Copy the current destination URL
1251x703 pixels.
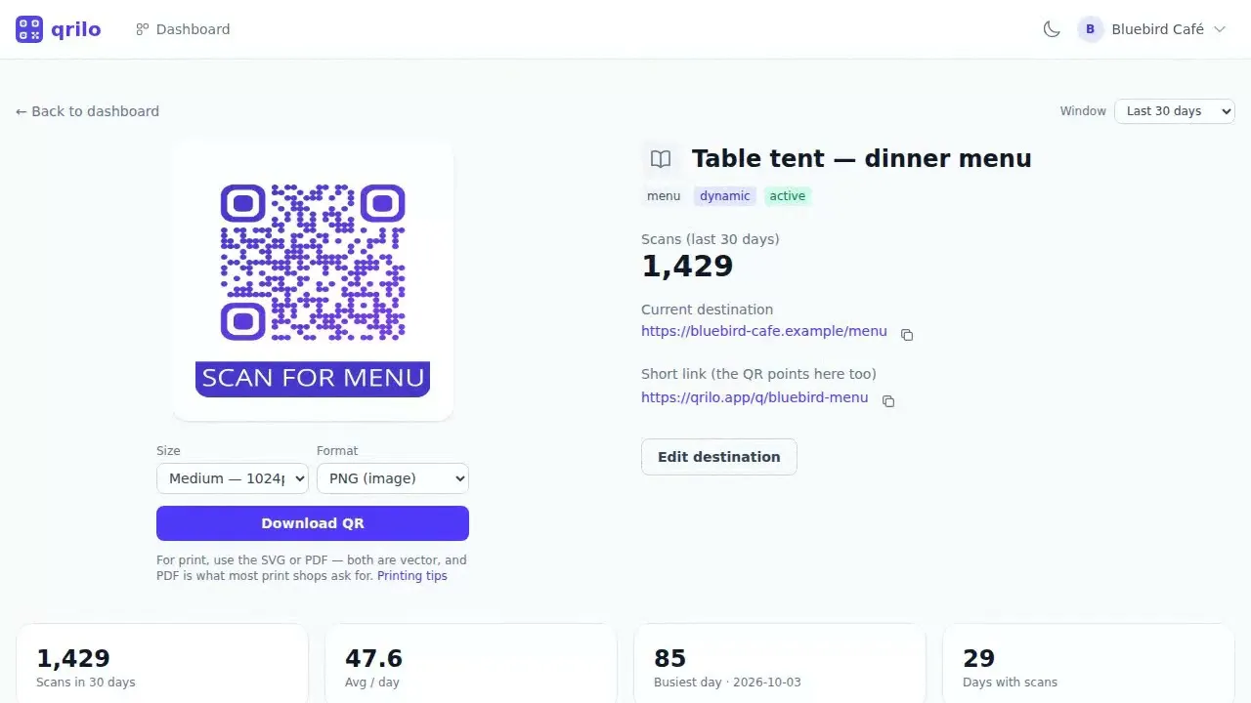click(x=907, y=335)
